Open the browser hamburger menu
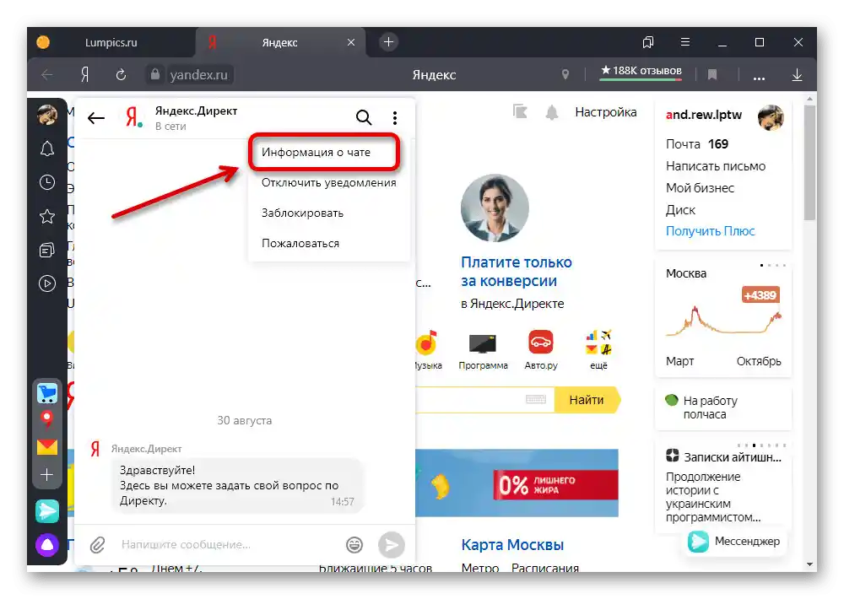This screenshot has width=844, height=599. click(x=685, y=42)
